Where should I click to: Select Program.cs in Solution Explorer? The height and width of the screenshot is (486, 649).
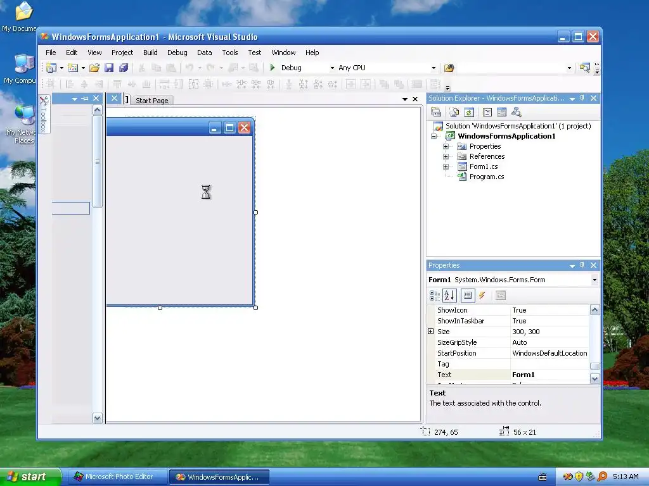pos(486,177)
